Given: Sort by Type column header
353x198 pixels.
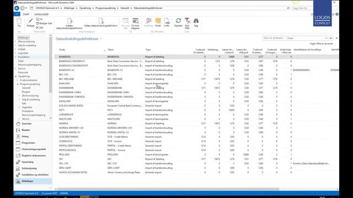Looking at the screenshot, I should [148, 50].
